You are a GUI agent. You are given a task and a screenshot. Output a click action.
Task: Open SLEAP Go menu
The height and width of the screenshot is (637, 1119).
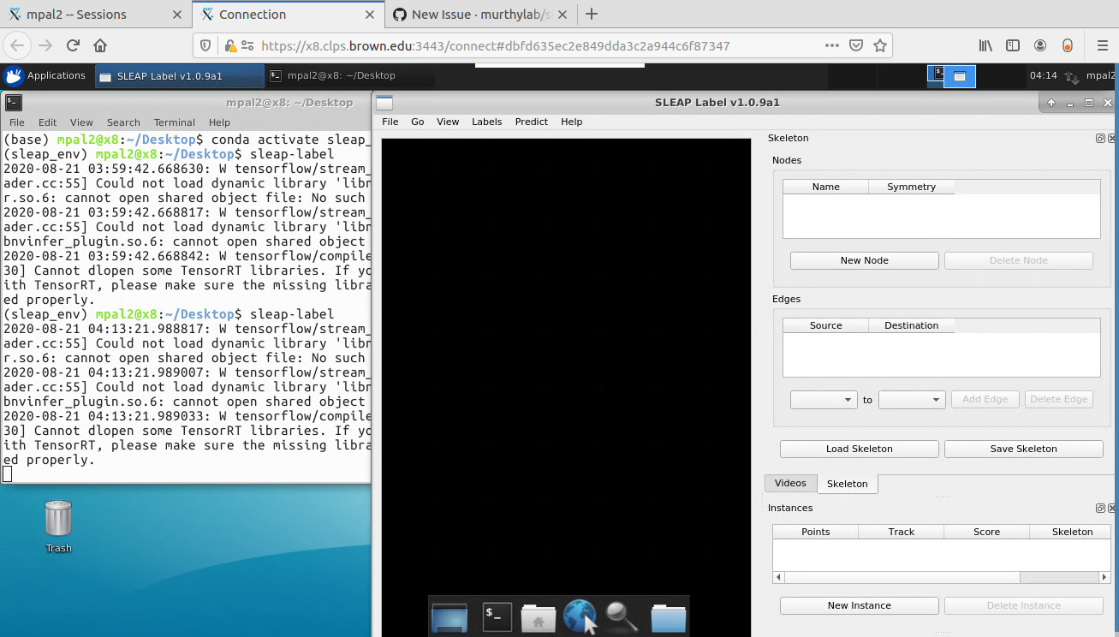point(418,122)
